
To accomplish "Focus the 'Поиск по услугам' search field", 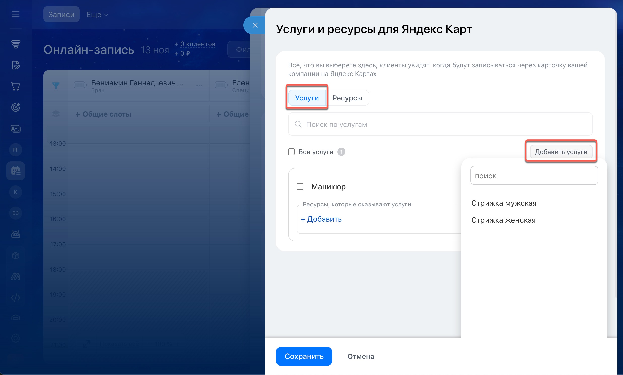I will pyautogui.click(x=440, y=124).
